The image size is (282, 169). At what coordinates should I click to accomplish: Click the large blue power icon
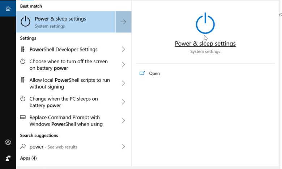(x=205, y=23)
